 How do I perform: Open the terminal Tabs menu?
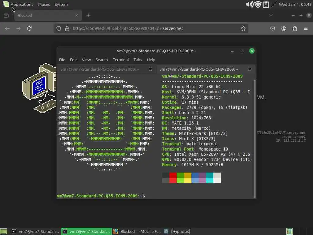point(138,60)
